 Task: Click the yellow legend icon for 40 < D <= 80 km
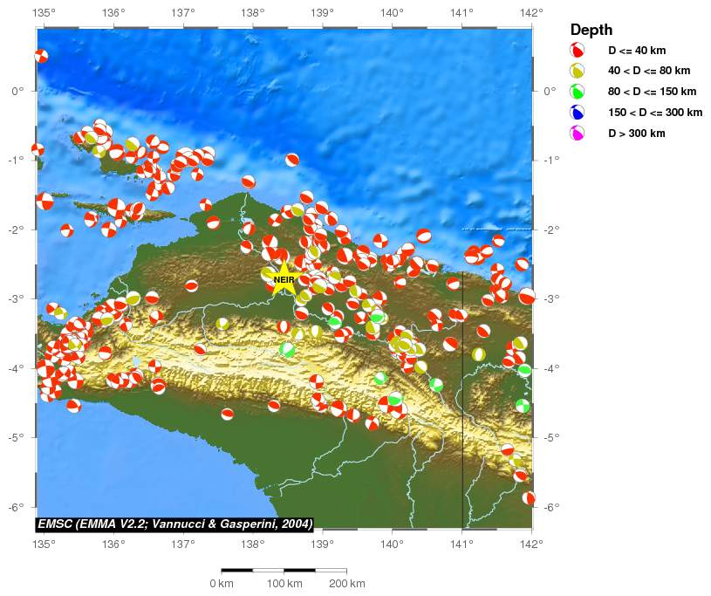(577, 72)
